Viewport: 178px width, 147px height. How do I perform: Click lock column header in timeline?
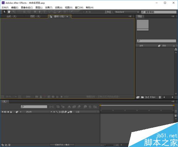[x=11, y=112]
